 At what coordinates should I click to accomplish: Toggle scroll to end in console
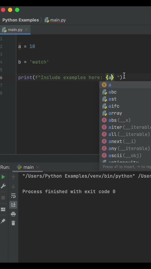(13, 205)
